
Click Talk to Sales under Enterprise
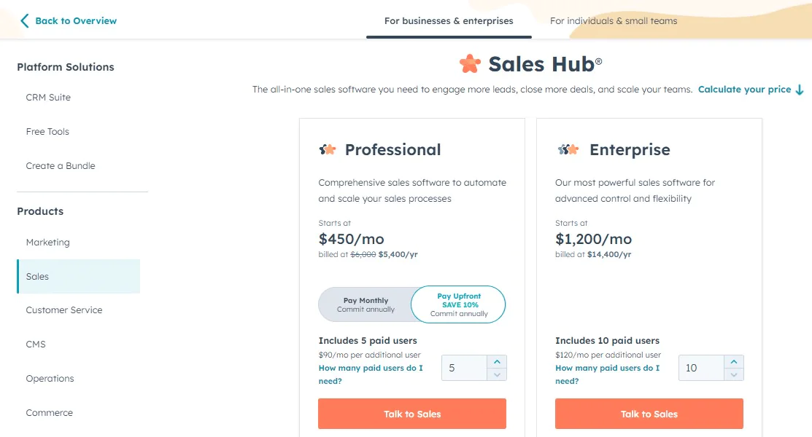pyautogui.click(x=649, y=413)
